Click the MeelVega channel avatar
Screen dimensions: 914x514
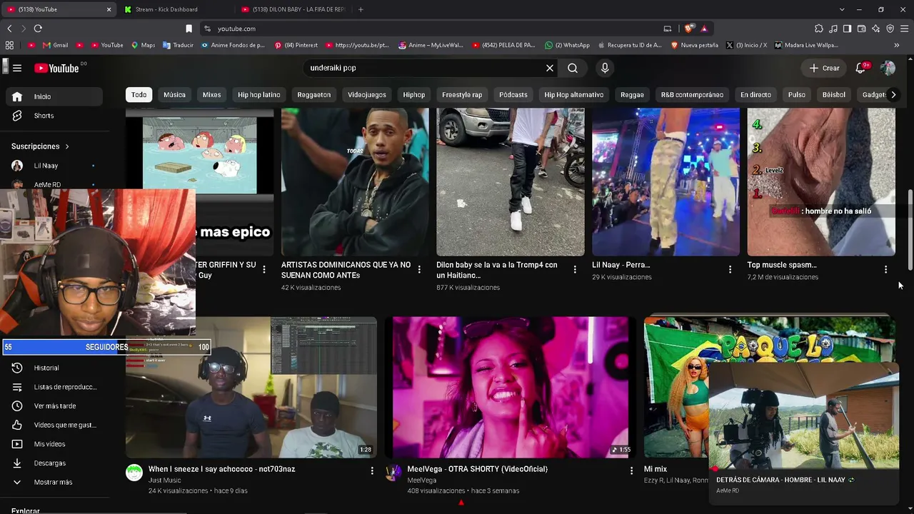pos(393,473)
